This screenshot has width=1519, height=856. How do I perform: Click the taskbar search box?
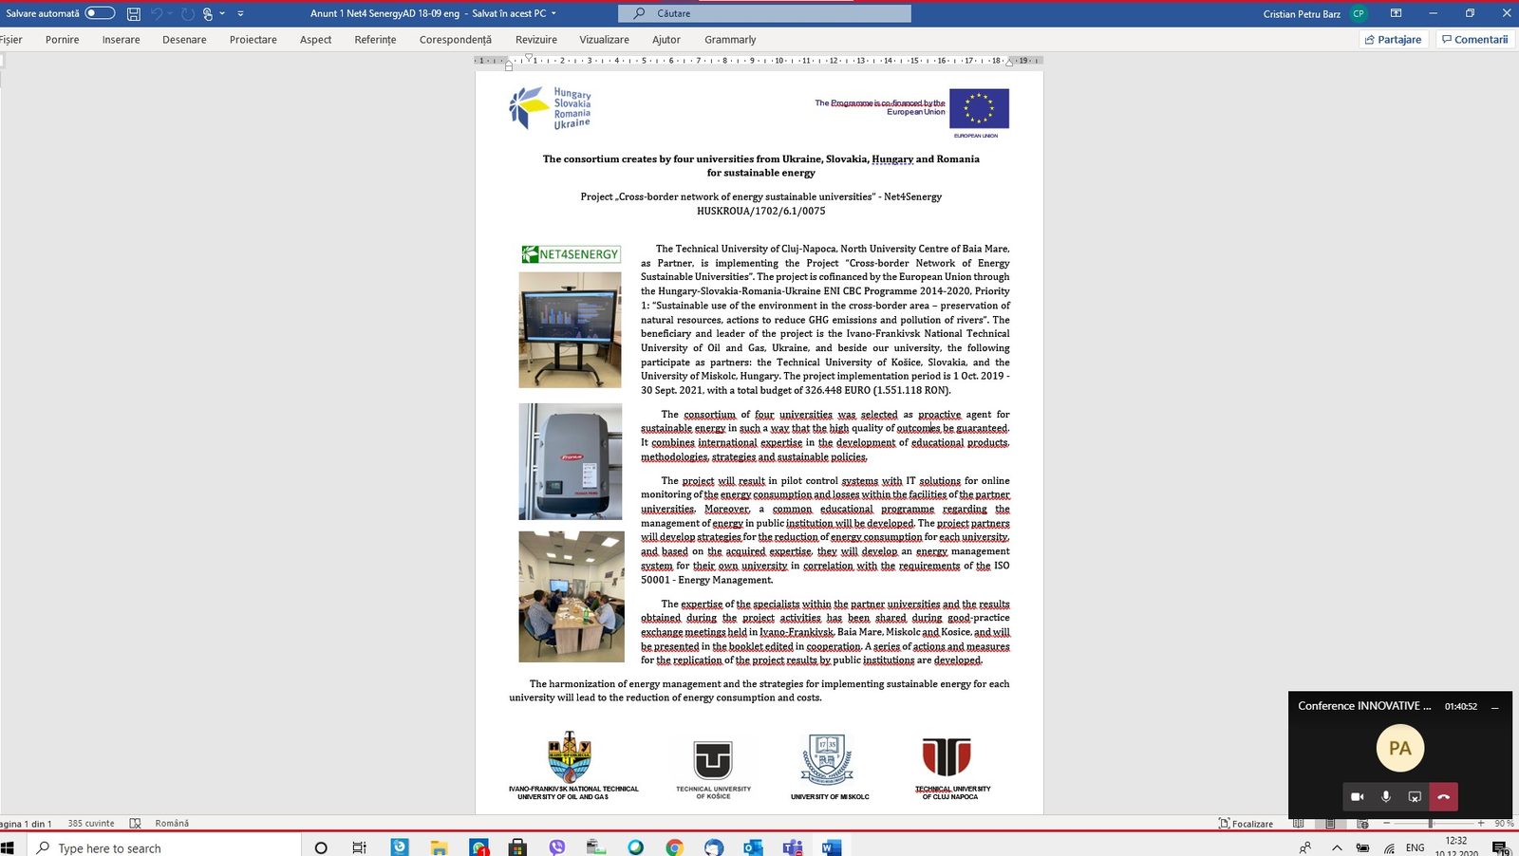164,847
